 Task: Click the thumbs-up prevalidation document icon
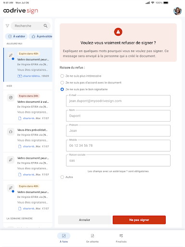tap(11, 132)
